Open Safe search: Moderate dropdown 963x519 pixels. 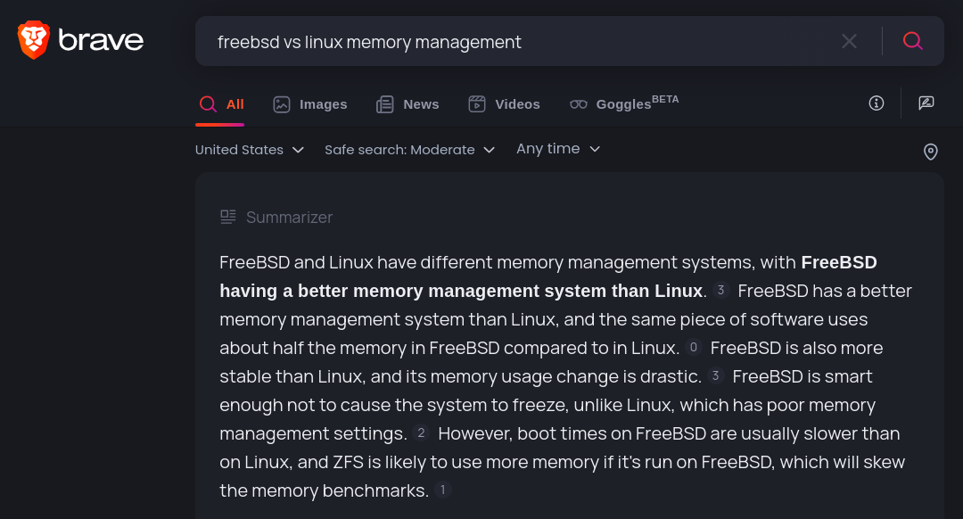click(x=409, y=150)
